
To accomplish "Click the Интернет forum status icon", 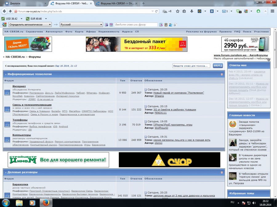I will point(7,93).
